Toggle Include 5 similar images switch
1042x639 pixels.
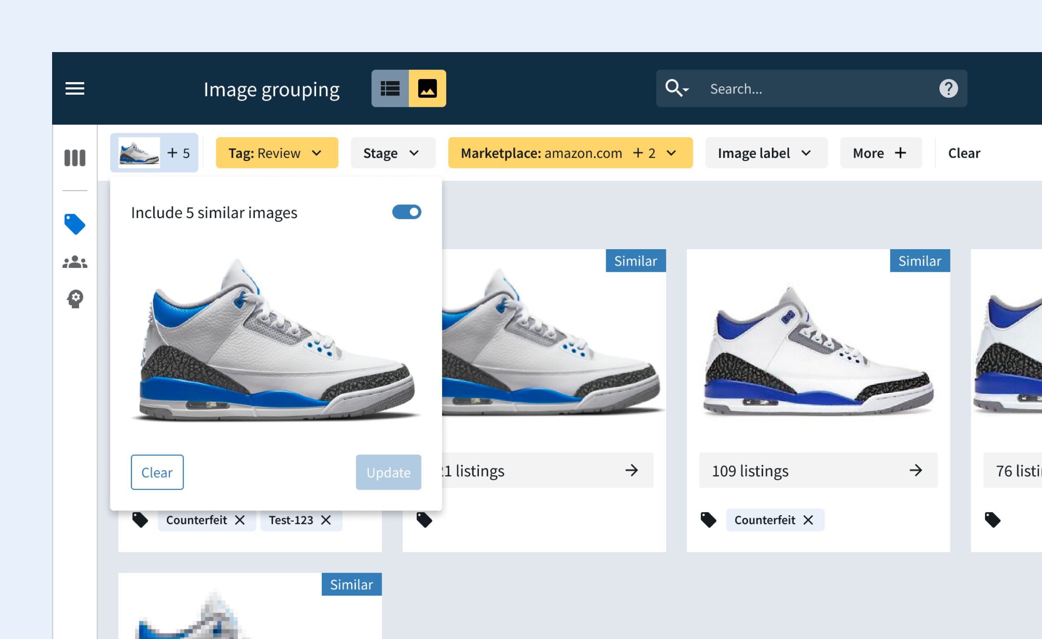pyautogui.click(x=406, y=212)
